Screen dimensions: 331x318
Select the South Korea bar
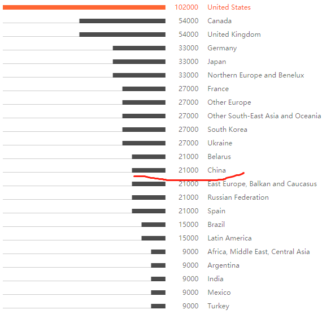(x=144, y=130)
